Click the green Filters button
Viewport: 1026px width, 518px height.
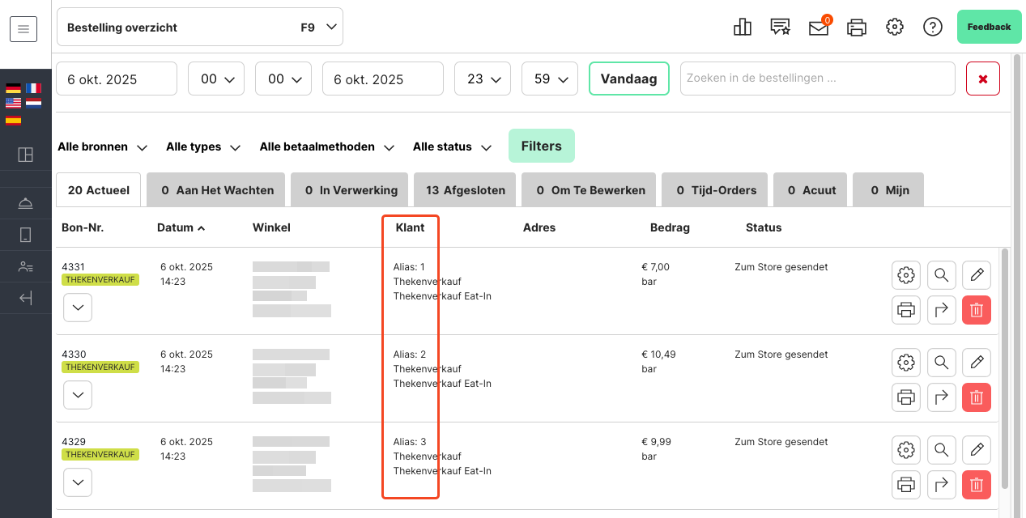[541, 146]
